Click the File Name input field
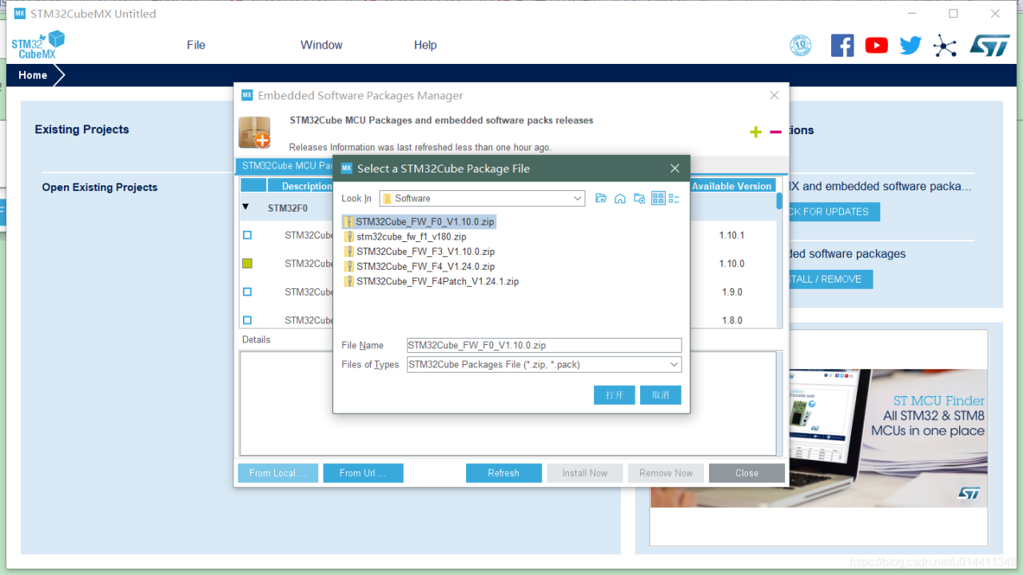Image resolution: width=1023 pixels, height=575 pixels. (x=544, y=345)
